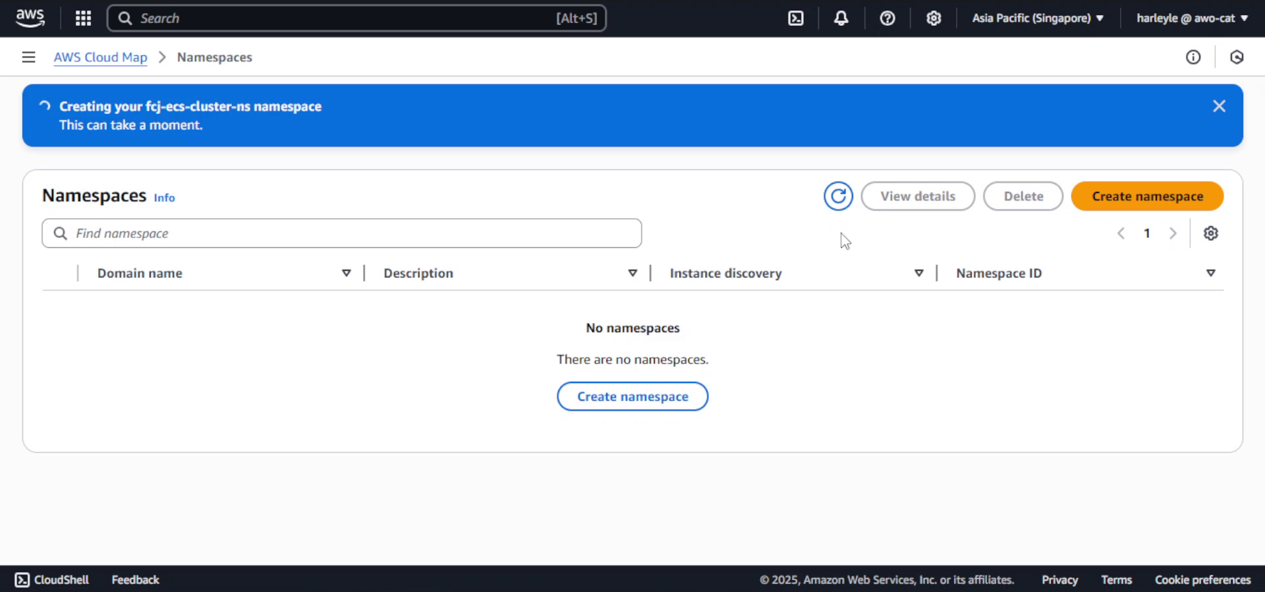This screenshot has width=1265, height=592.
Task: Select page 1 in pagination
Action: click(1147, 233)
